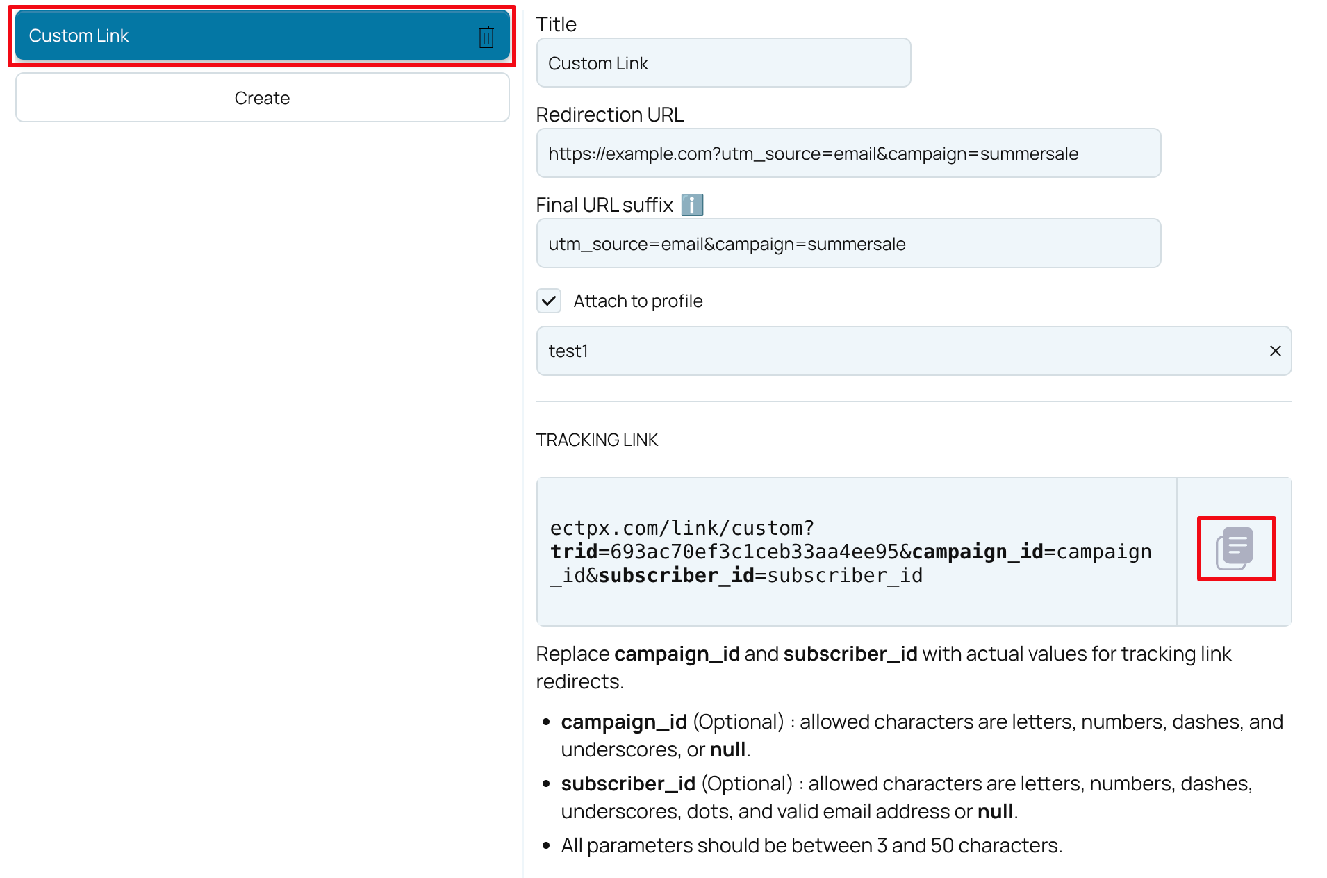Viewport: 1327px width, 878px height.
Task: Click the copy-to-clipboard icon beside the tracking link
Action: click(1235, 549)
